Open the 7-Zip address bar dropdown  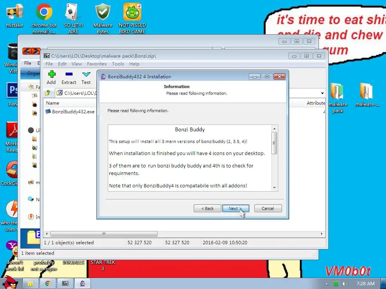click(x=322, y=93)
